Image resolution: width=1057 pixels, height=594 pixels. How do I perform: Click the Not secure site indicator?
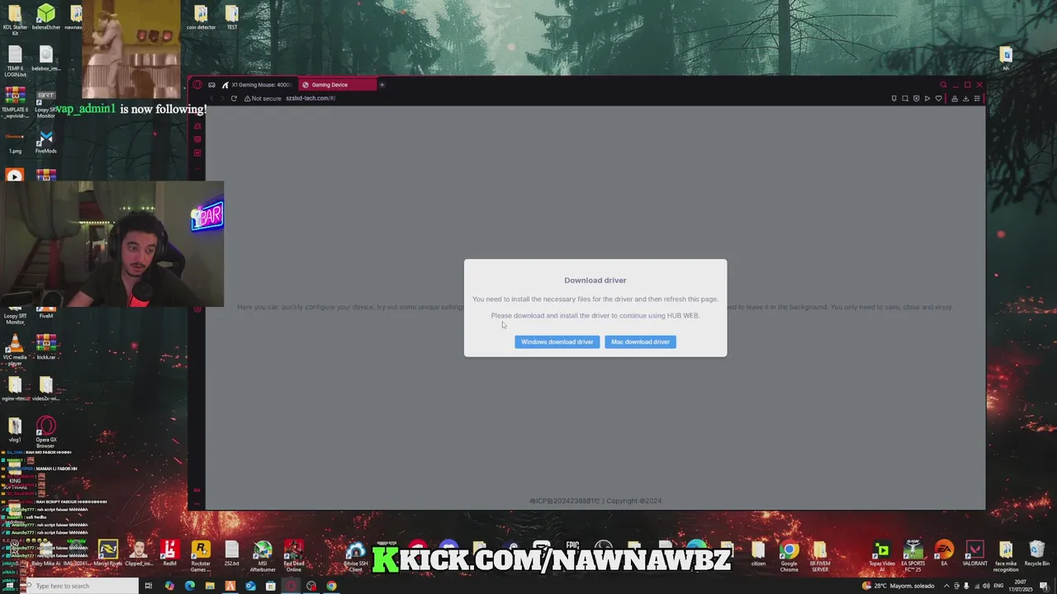(261, 98)
